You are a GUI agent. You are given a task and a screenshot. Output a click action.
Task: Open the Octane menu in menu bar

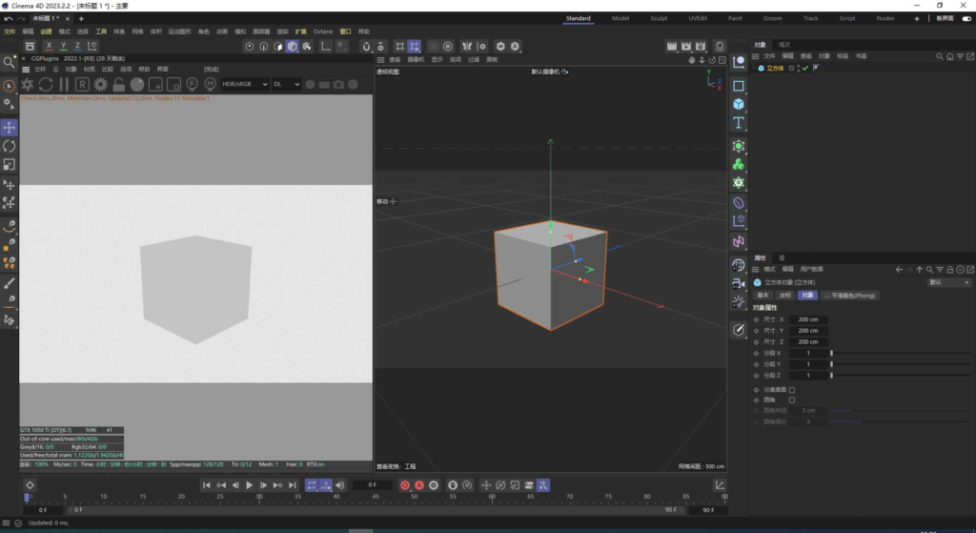tap(321, 31)
